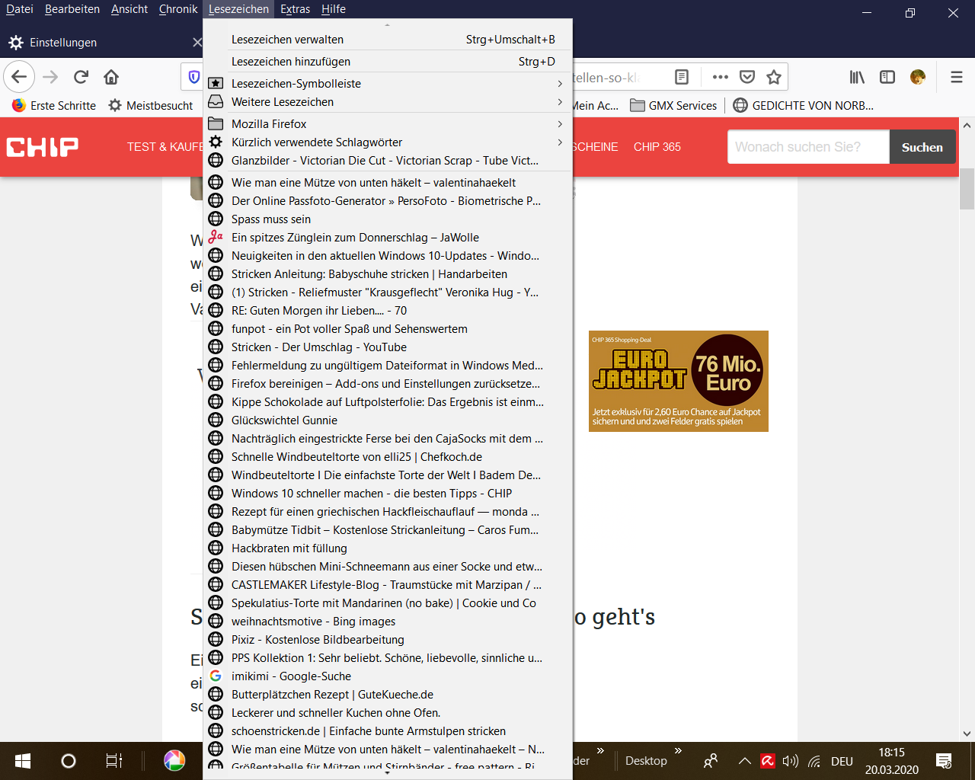Image resolution: width=975 pixels, height=780 pixels.
Task: Open the Ansicht menu
Action: tap(129, 9)
